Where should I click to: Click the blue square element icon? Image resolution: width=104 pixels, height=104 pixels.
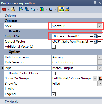(51, 9)
